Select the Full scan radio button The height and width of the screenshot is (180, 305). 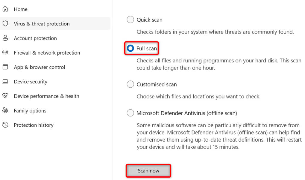click(130, 48)
